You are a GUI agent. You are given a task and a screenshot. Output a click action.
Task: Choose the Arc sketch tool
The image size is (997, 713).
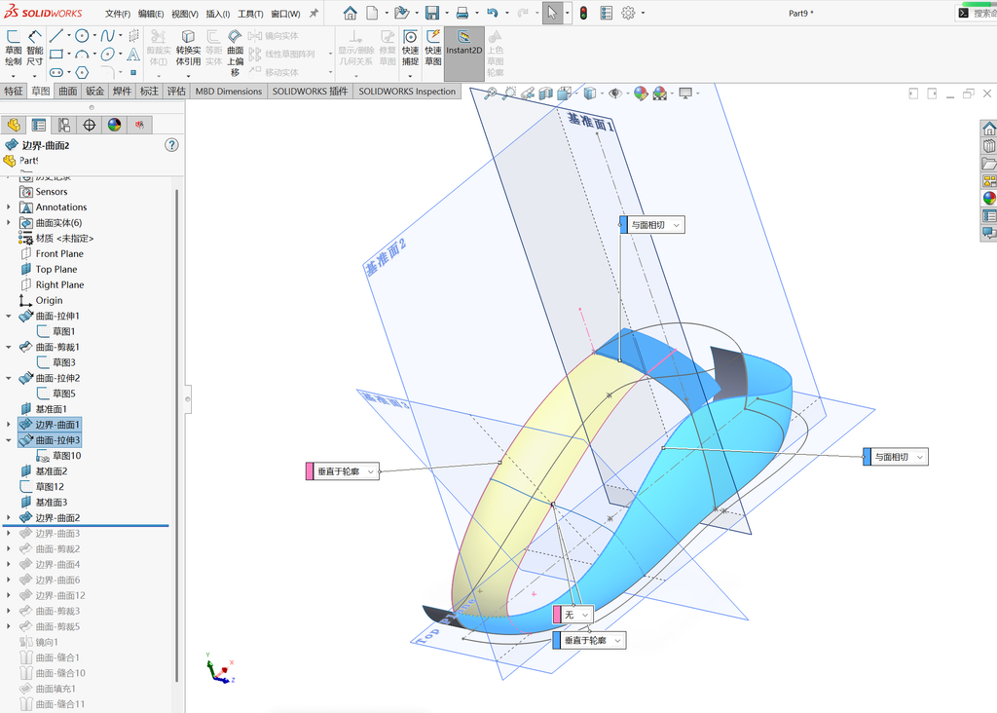tap(82, 55)
